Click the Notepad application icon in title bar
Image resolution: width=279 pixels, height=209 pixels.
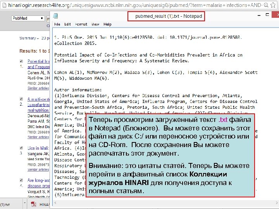pyautogui.click(x=55, y=16)
